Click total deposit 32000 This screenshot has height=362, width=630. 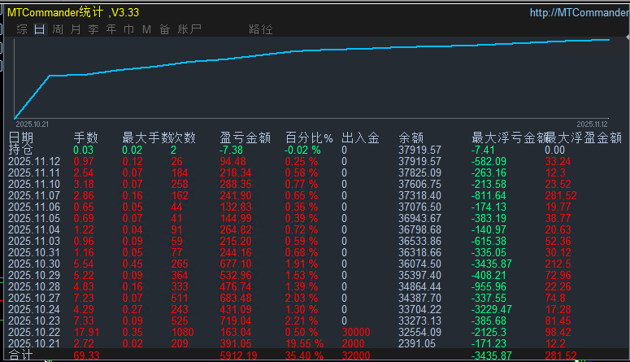[356, 355]
